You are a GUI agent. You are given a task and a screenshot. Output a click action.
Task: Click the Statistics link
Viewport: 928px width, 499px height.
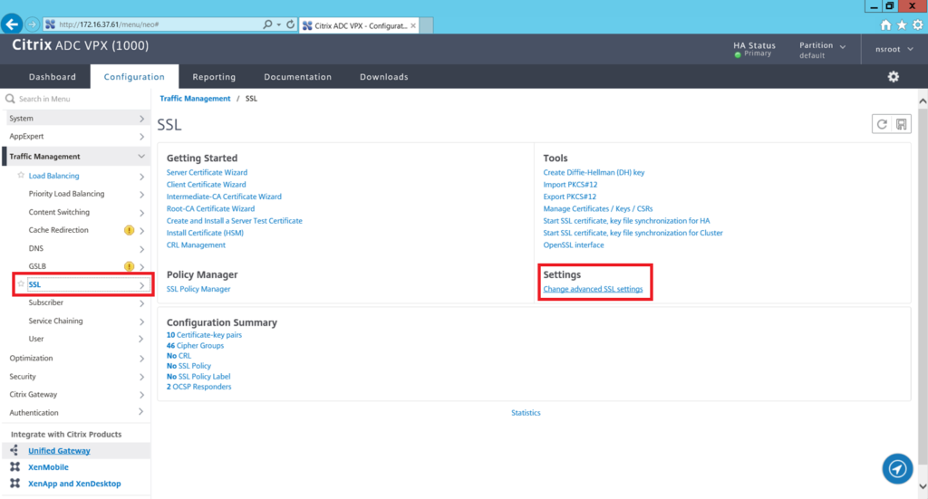[526, 413]
